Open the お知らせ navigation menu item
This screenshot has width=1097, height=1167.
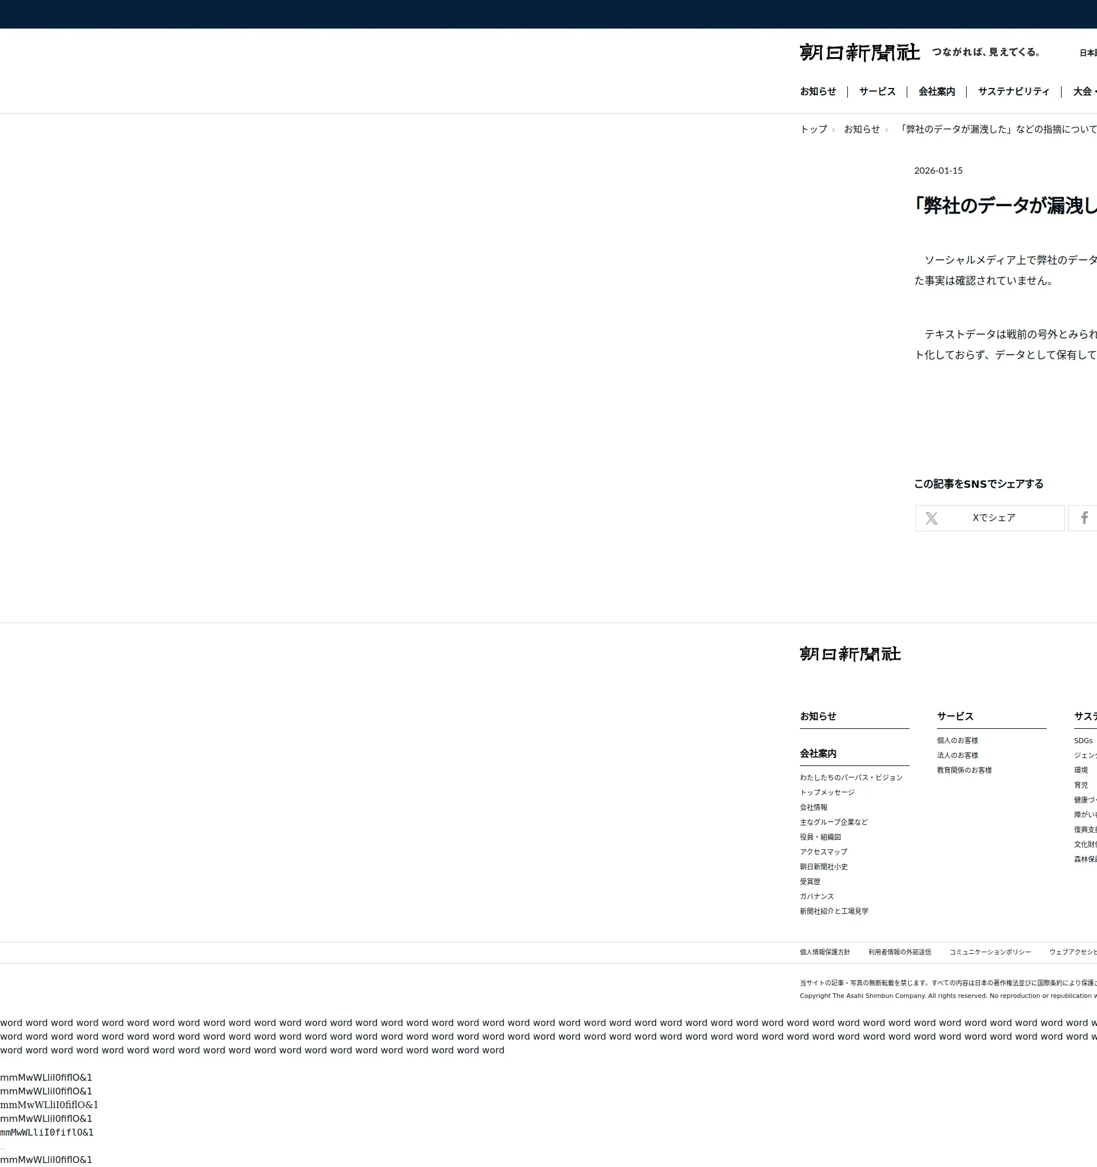pos(818,91)
